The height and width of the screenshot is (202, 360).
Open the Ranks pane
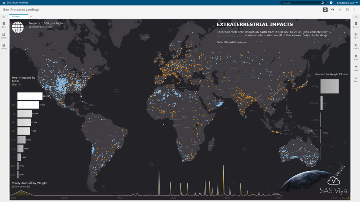click(x=356, y=79)
